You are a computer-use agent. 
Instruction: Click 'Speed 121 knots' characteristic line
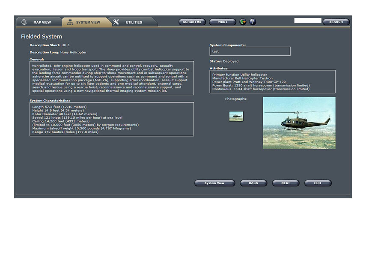77,117
